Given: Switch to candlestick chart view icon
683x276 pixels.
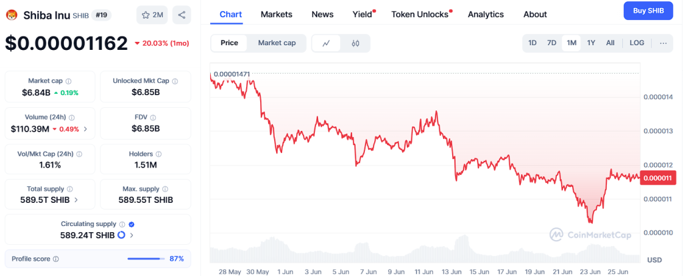Looking at the screenshot, I should (x=356, y=43).
